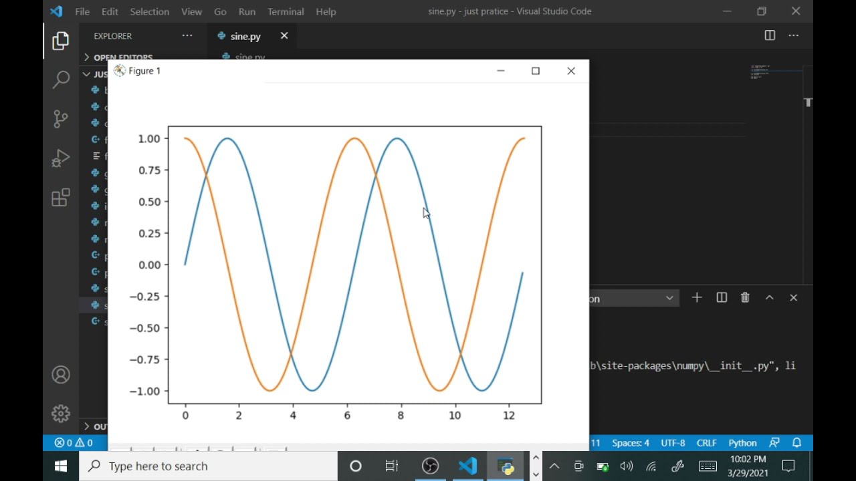Expand the Outline section

94,426
